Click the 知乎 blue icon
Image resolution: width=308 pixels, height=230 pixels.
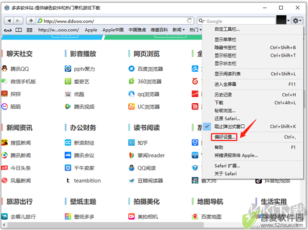pyautogui.click(x=131, y=142)
